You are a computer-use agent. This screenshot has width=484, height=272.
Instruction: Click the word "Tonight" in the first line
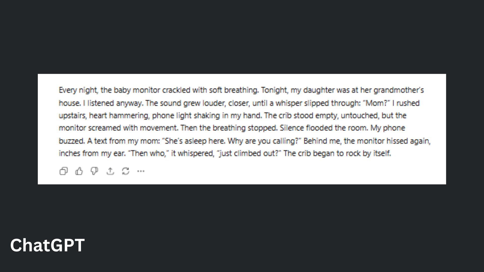[x=274, y=90]
